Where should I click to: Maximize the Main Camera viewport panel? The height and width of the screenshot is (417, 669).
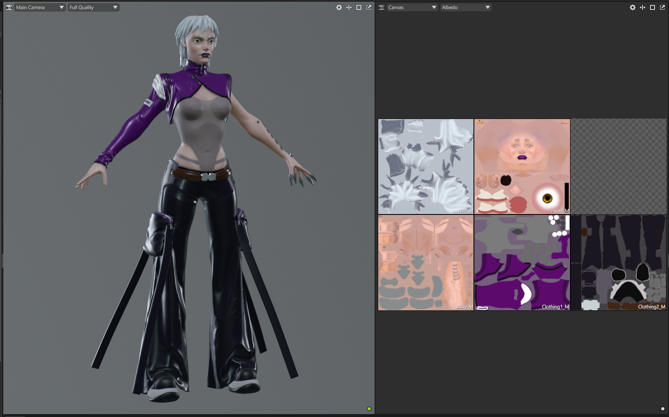[x=359, y=7]
